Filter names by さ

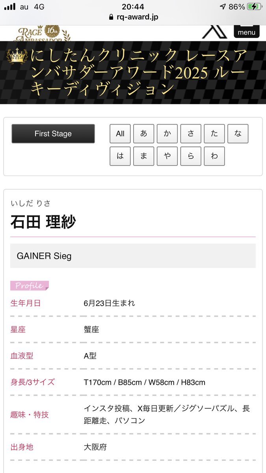(x=191, y=134)
